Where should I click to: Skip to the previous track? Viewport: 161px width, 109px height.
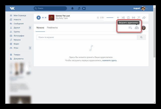click(x=43, y=18)
